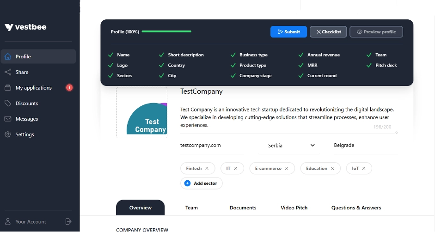Click the Add sector button
The image size is (435, 232).
pos(202,183)
